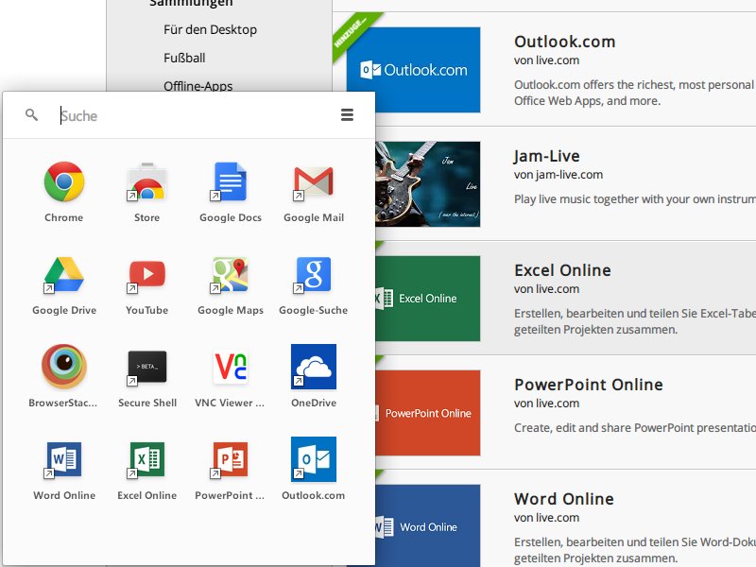Screen dimensions: 756x567
Task: Open the Store app icon
Action: coord(147,181)
